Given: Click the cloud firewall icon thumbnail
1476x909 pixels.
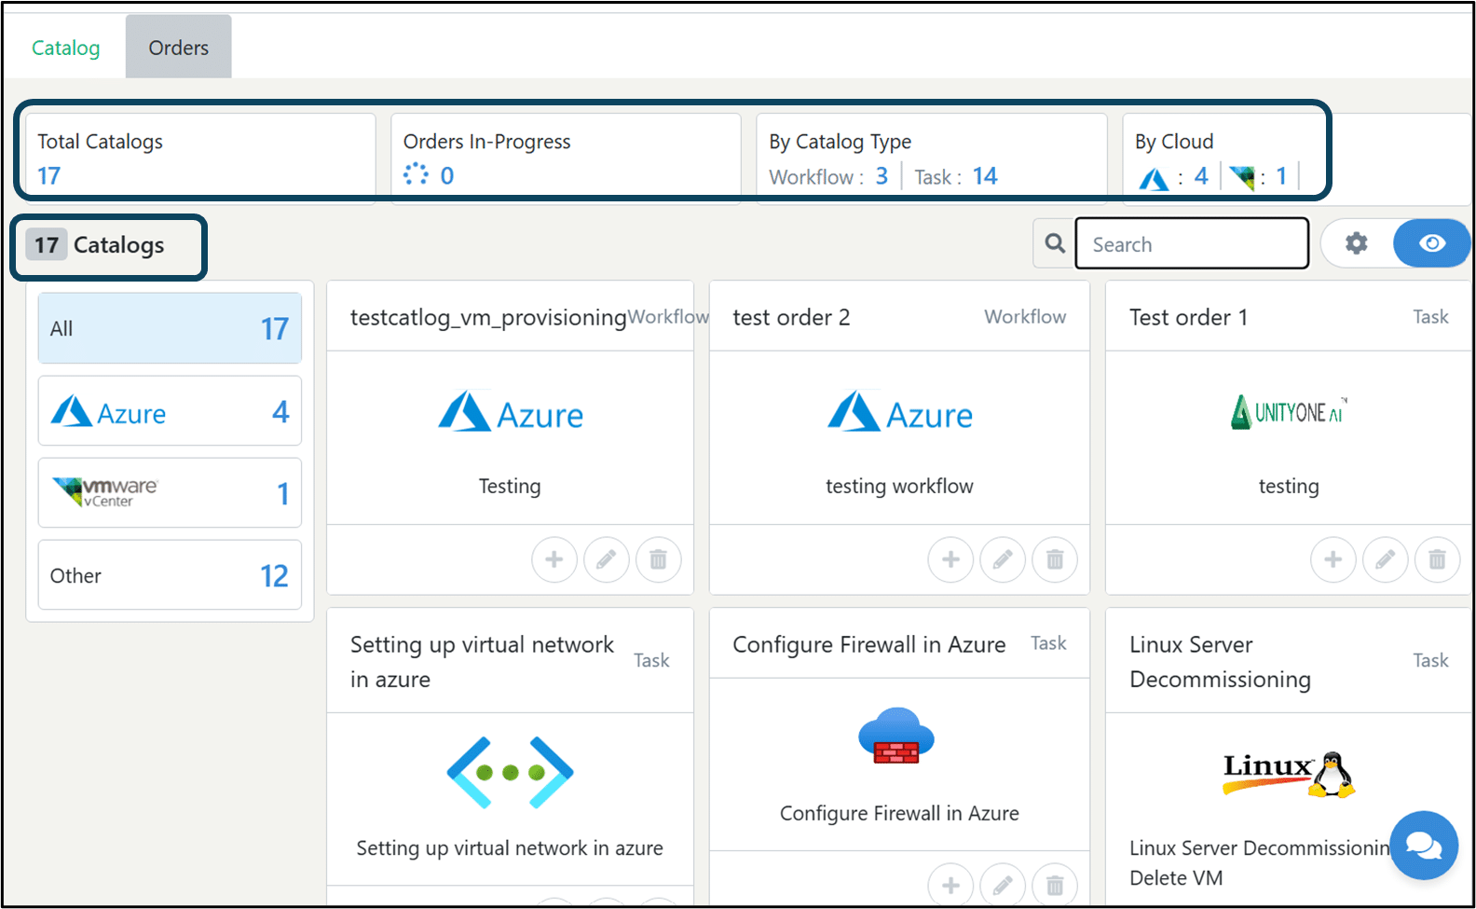Looking at the screenshot, I should [x=896, y=737].
